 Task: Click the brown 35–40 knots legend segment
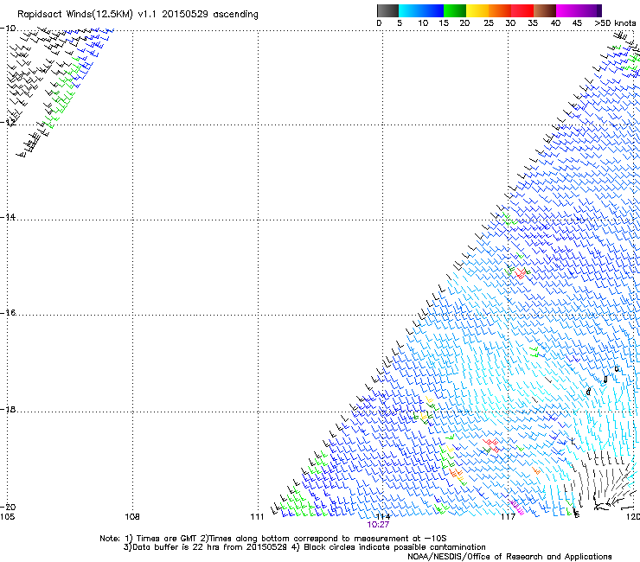545,10
